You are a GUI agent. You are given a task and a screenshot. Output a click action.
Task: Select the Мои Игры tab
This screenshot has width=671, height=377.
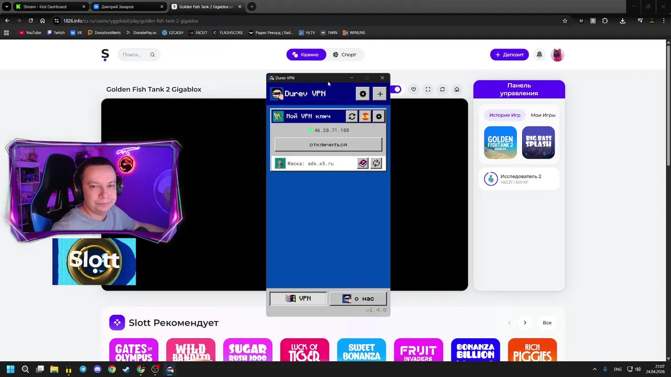point(543,115)
